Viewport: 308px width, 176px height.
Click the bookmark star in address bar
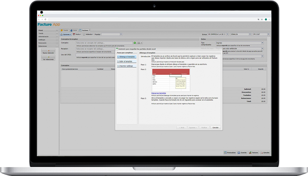[x=262, y=19]
